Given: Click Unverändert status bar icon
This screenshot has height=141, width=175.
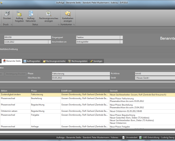Looking at the screenshot, I should tap(124, 137).
